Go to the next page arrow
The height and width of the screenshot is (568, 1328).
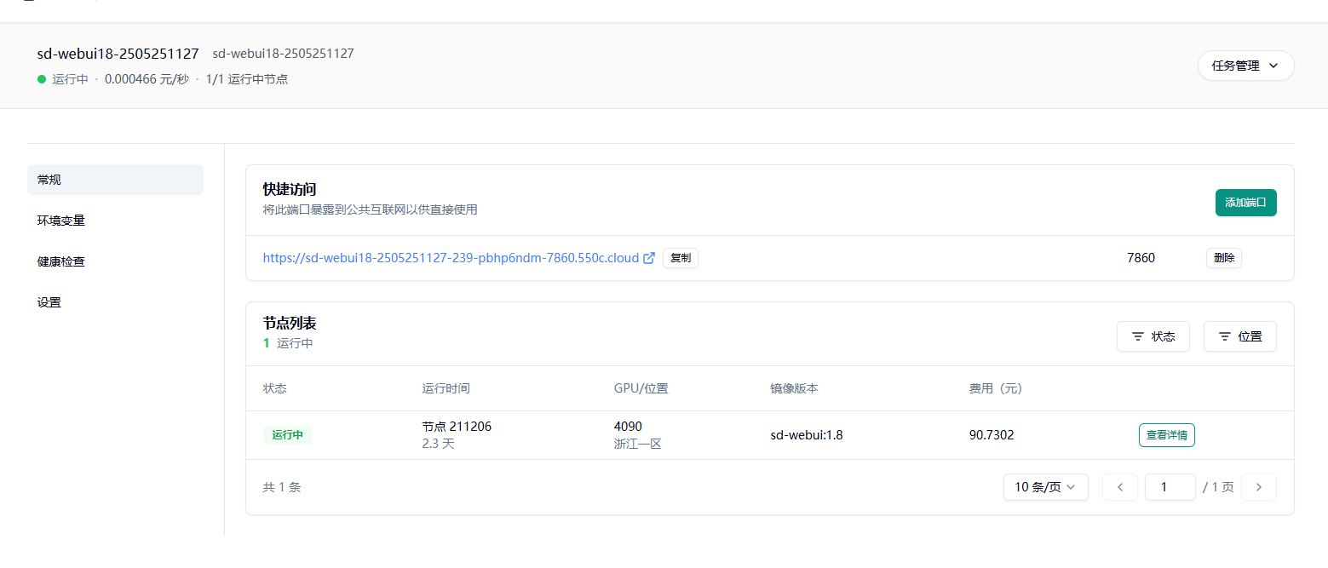[x=1258, y=487]
